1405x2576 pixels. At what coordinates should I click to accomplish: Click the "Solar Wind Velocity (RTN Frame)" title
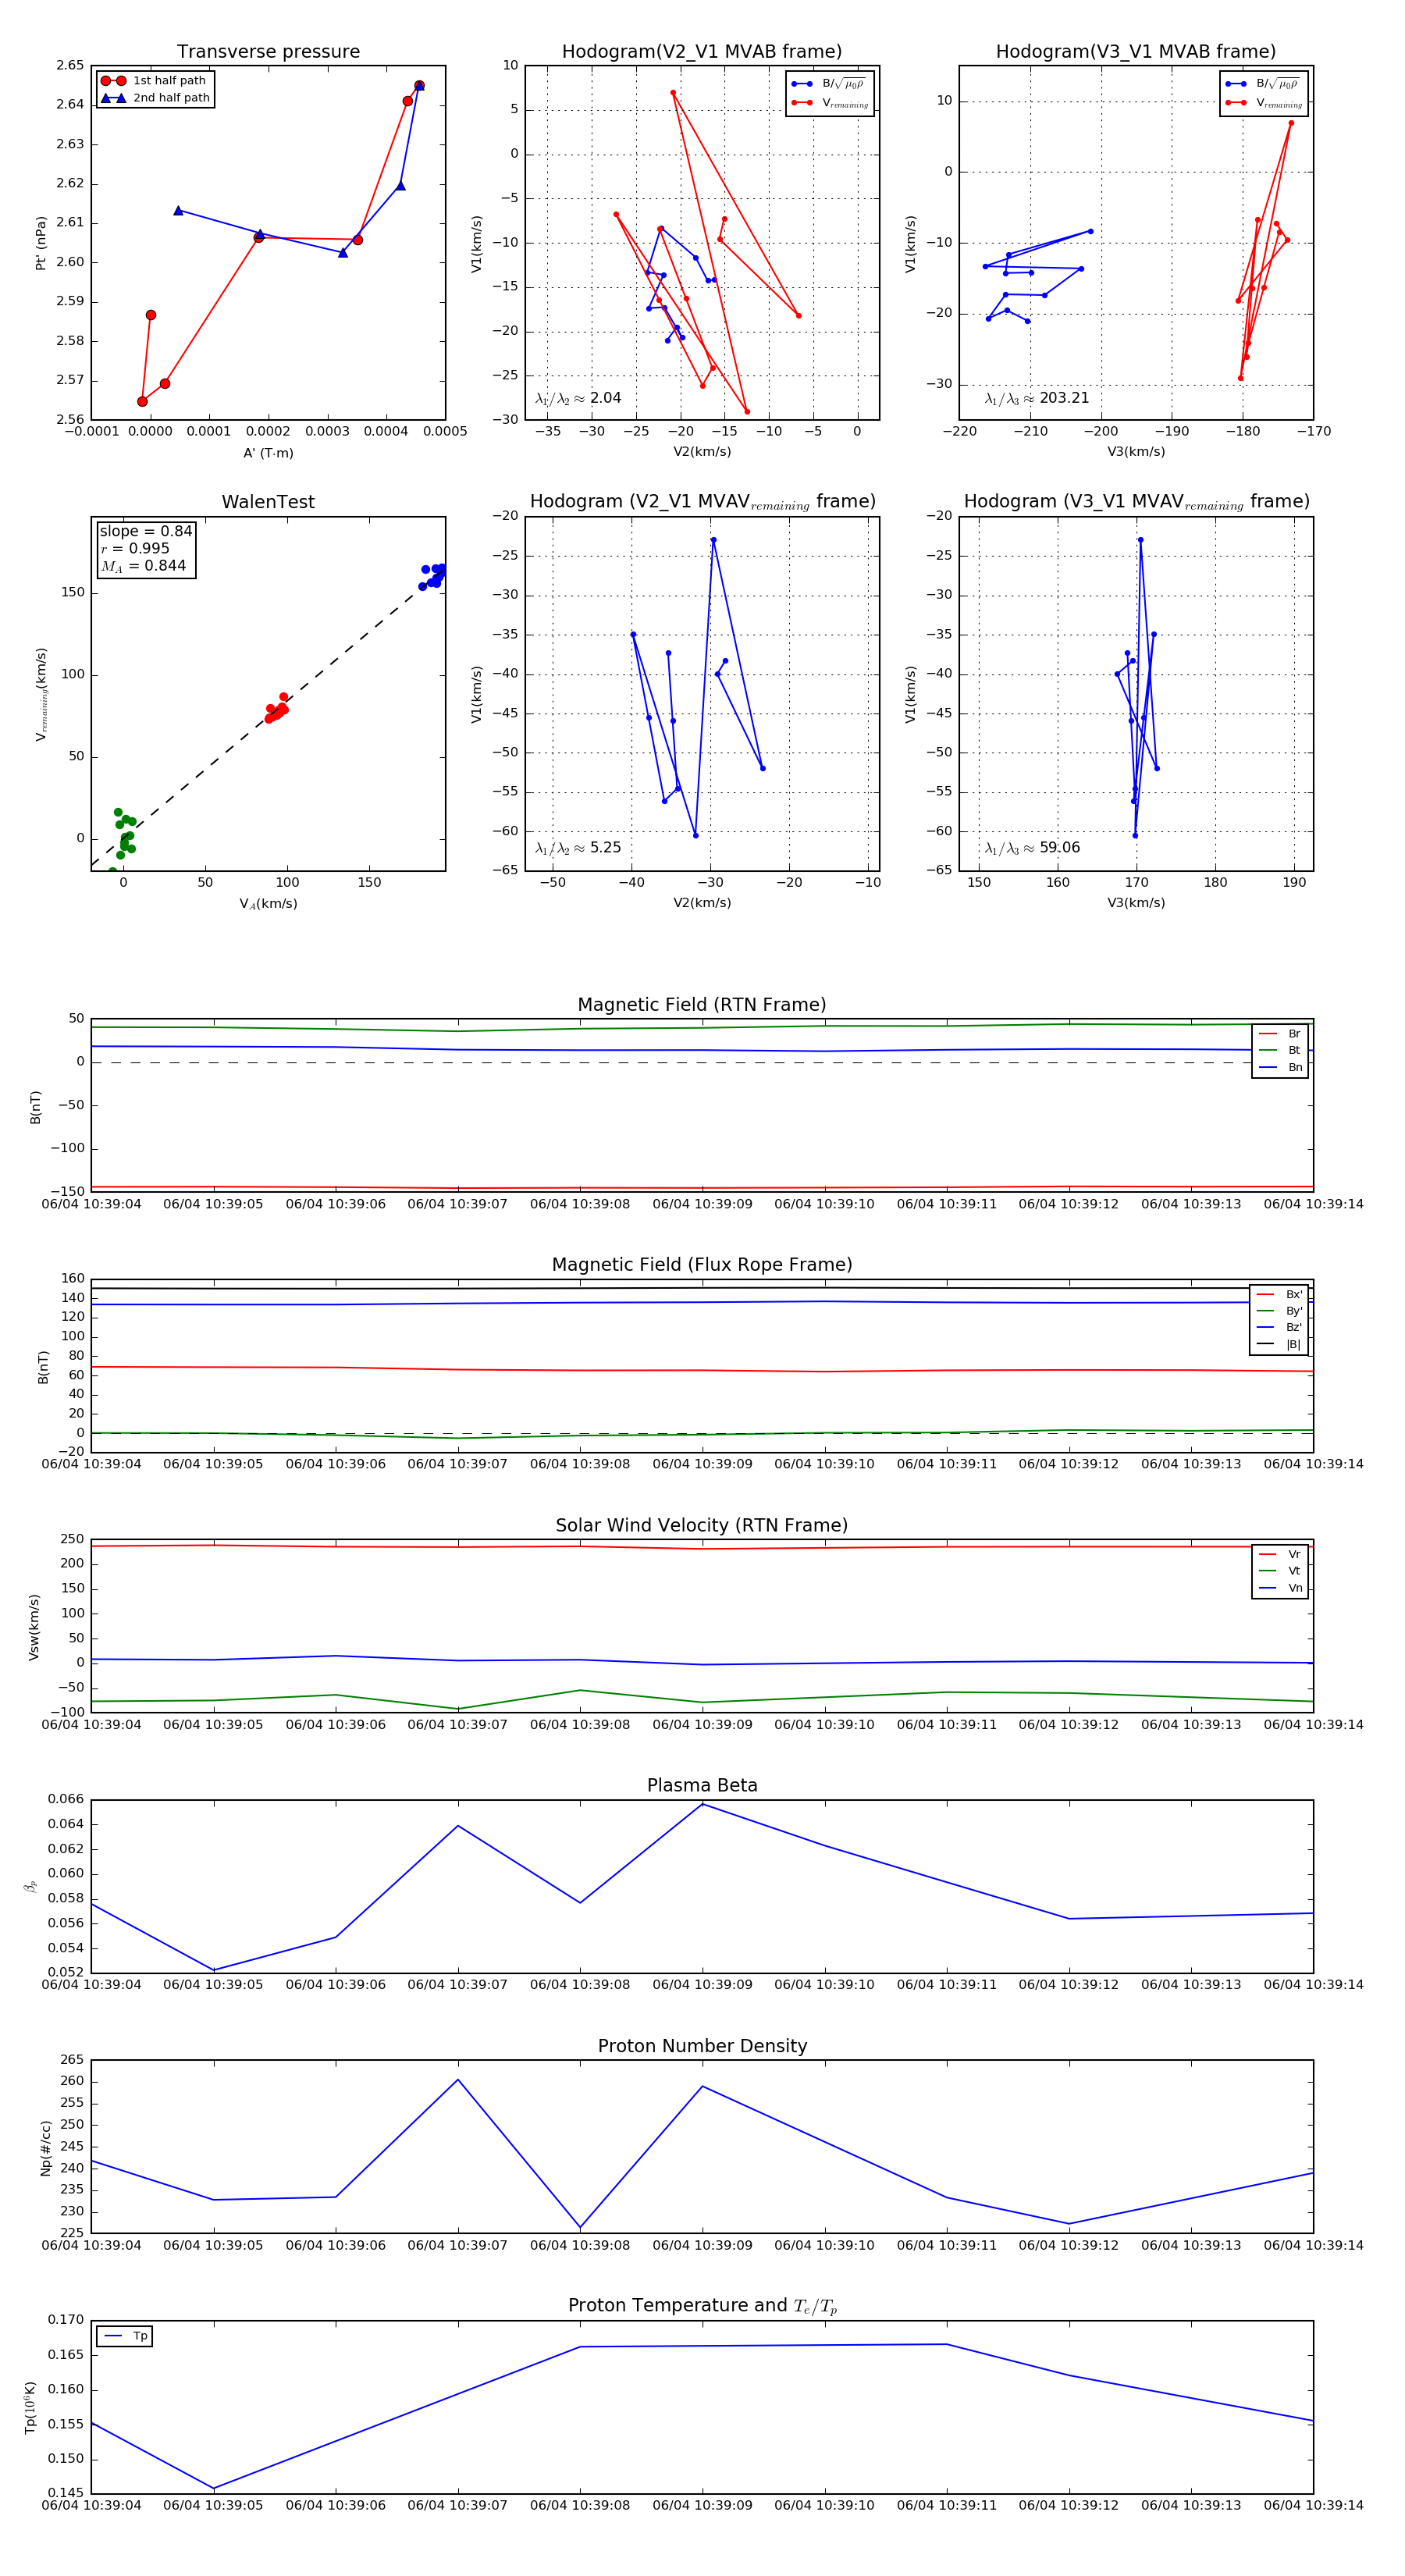pos(702,1525)
